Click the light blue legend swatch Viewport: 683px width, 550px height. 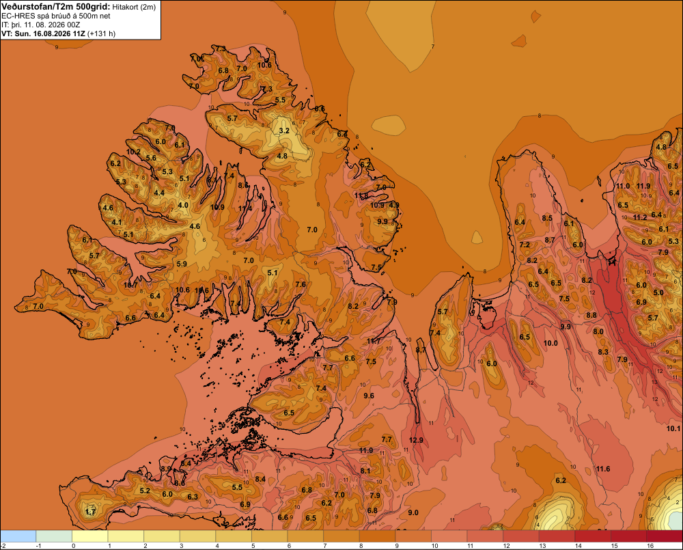(18, 536)
